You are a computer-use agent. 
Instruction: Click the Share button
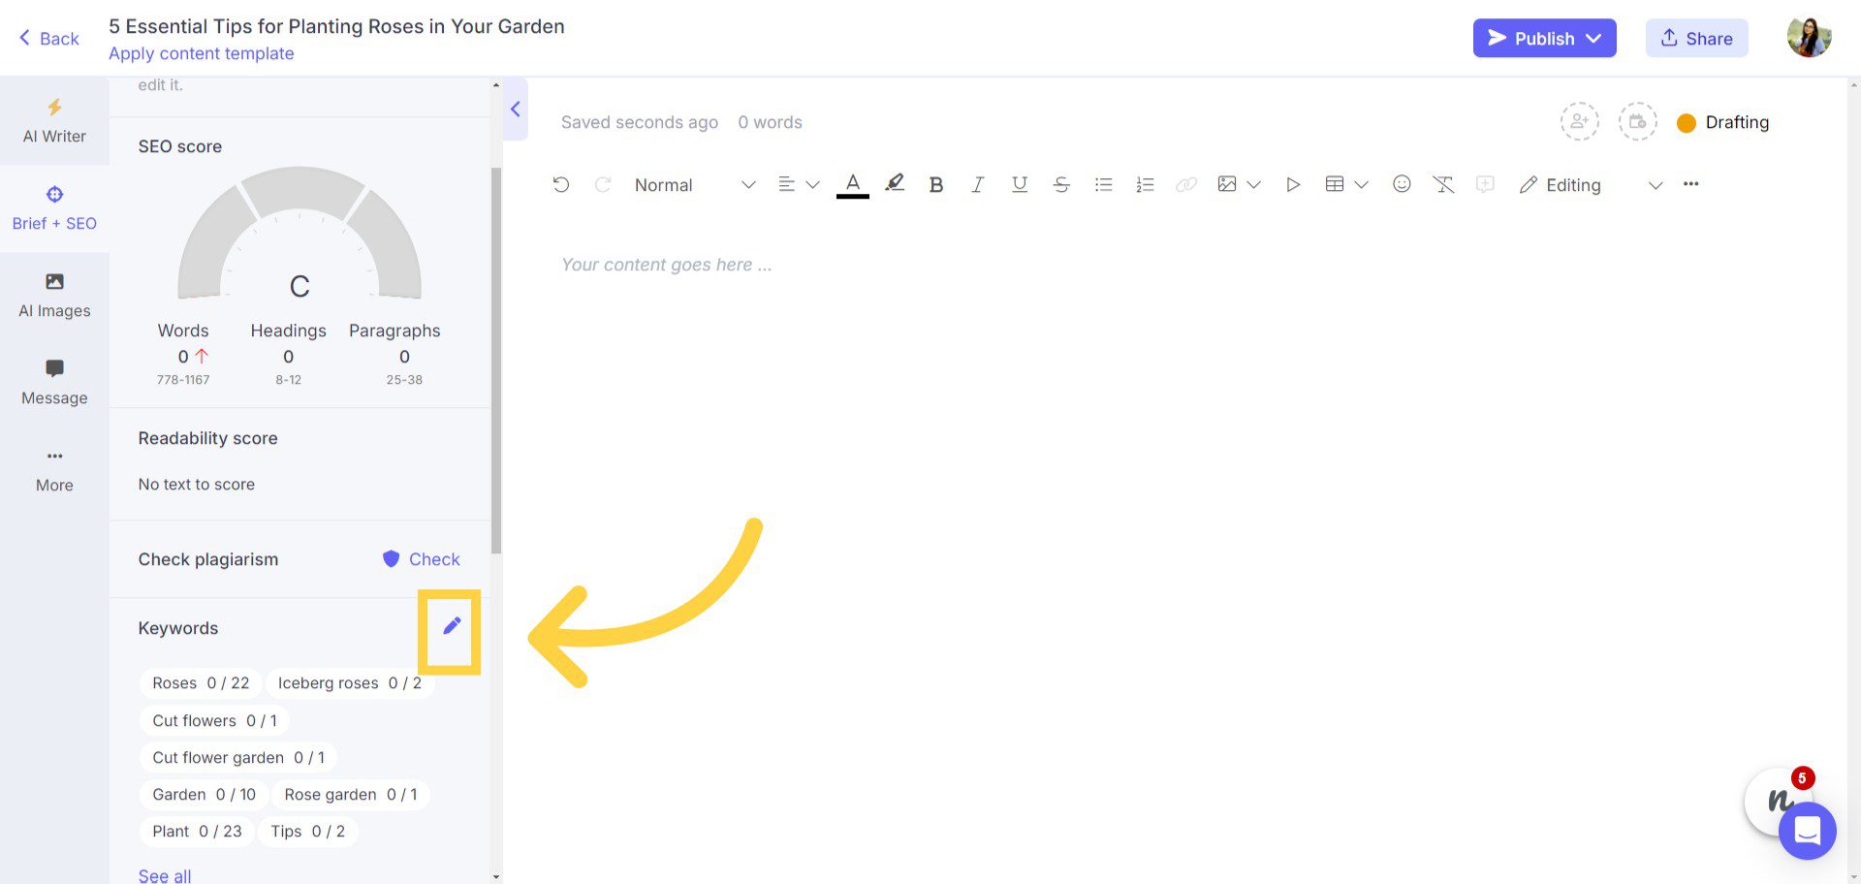click(1696, 38)
